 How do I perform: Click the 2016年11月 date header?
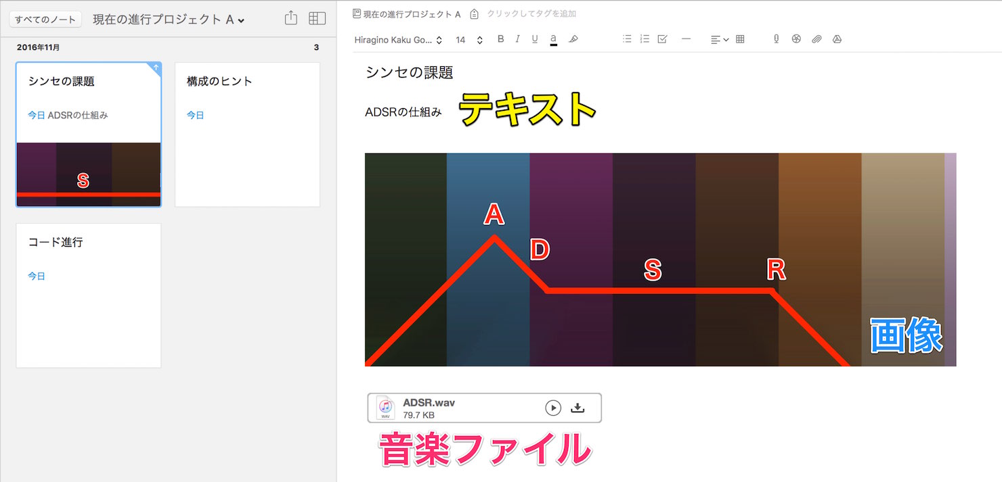38,47
